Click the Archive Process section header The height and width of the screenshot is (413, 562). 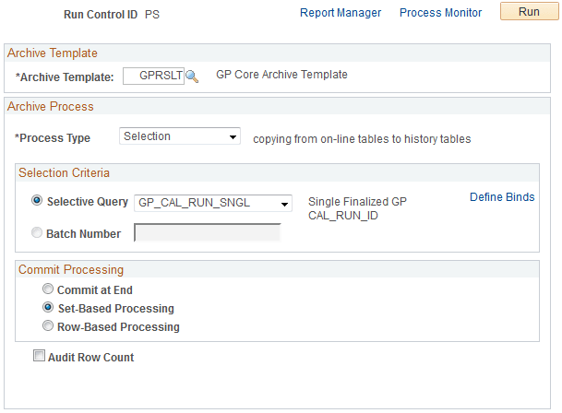51,107
